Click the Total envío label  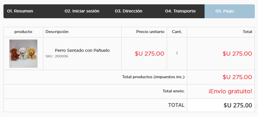point(174,91)
